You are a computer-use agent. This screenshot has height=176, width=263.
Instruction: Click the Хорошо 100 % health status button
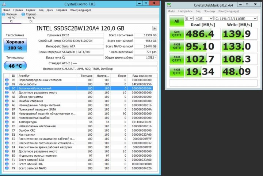coord(15,45)
